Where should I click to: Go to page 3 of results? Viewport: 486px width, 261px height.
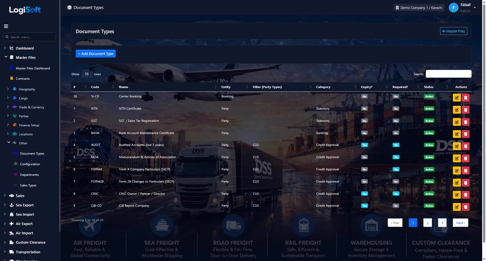point(442,223)
